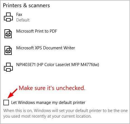Image resolution: width=130 pixels, height=124 pixels.
Task: Click the word 'unchecked' in the red note
Action: (x=70, y=88)
